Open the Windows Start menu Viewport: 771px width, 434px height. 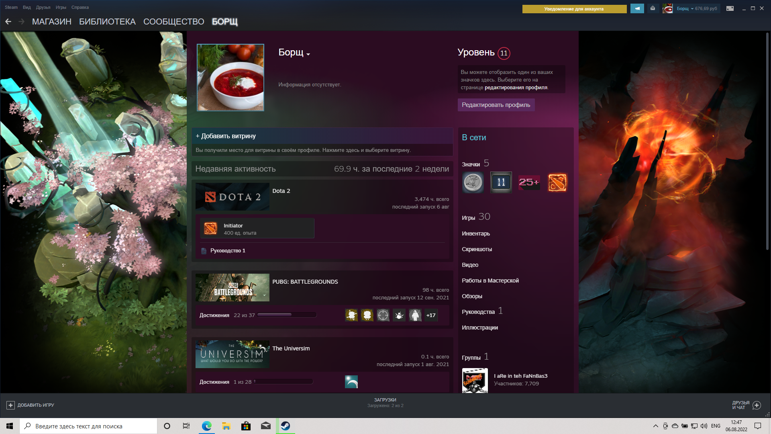point(10,426)
